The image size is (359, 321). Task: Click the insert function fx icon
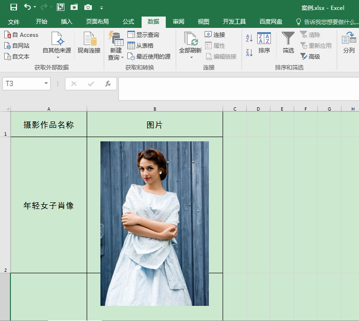(108, 84)
